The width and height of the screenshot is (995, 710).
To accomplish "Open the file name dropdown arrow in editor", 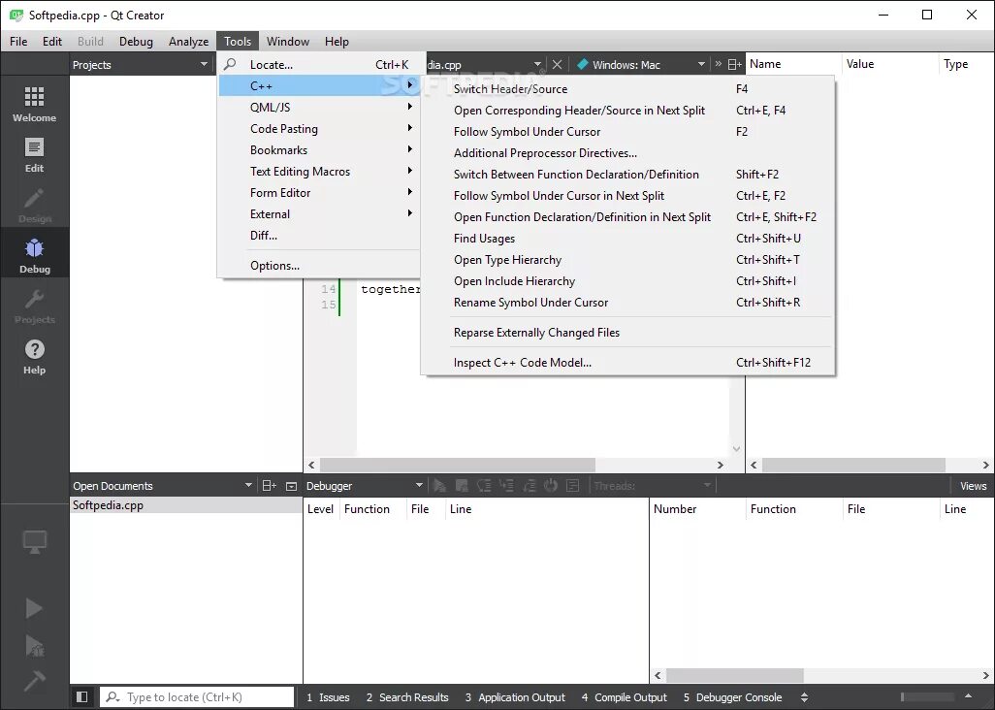I will [537, 64].
